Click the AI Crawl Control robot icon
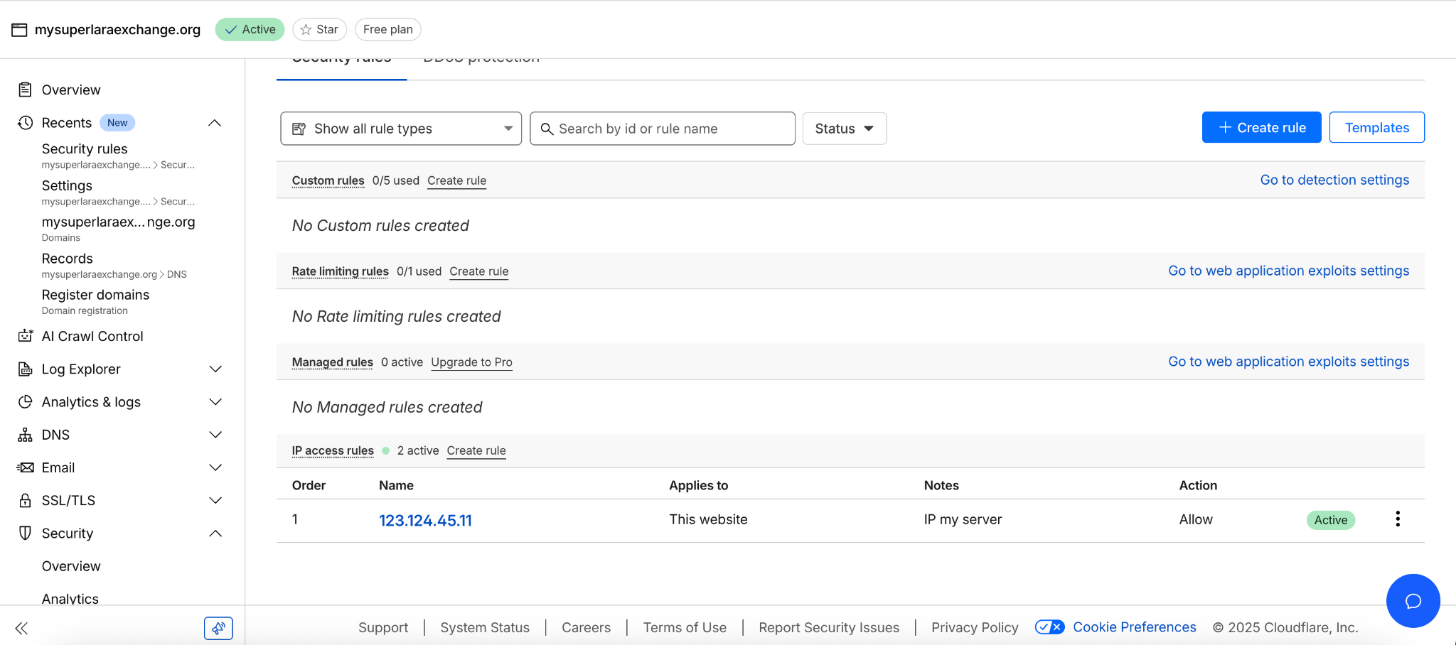Viewport: 1456px width, 645px height. point(26,336)
